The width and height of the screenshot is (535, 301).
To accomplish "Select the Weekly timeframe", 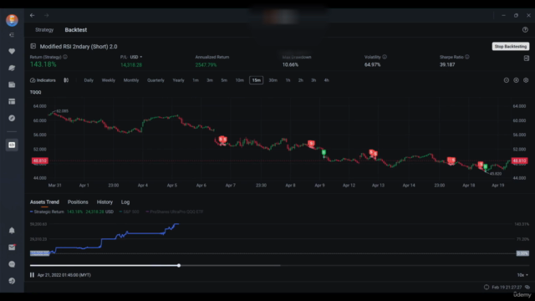I will [x=109, y=80].
